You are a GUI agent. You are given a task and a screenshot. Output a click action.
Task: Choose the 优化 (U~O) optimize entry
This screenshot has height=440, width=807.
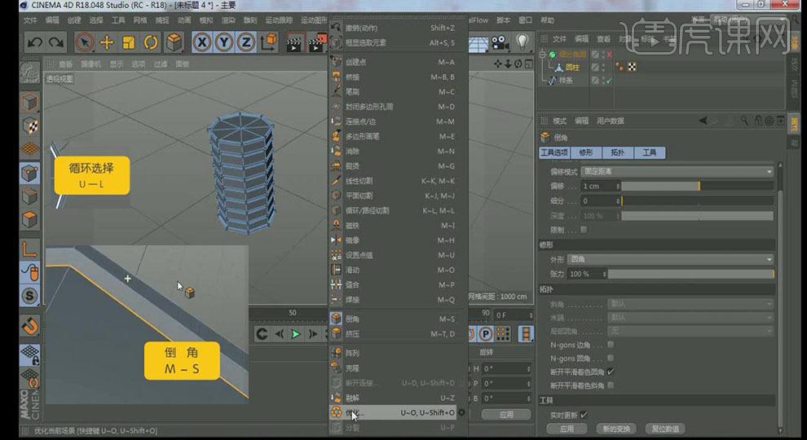point(392,412)
